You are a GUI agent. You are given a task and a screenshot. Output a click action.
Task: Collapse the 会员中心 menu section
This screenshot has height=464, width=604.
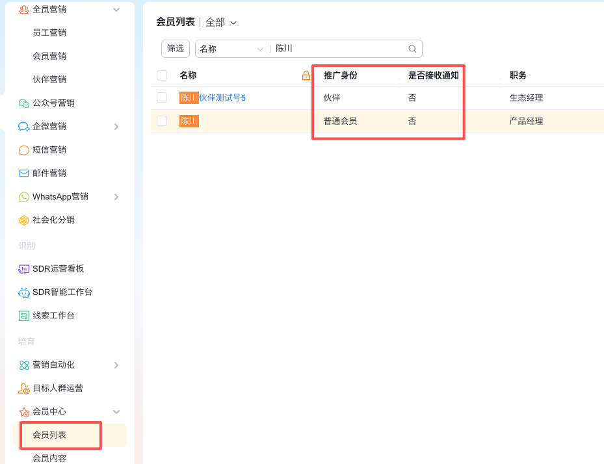tap(116, 412)
